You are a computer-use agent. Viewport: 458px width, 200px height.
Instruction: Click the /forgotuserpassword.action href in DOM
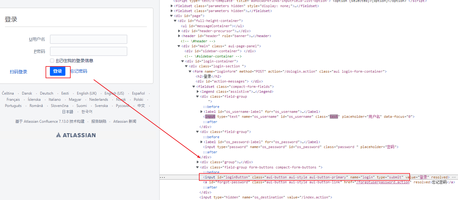click(383, 182)
